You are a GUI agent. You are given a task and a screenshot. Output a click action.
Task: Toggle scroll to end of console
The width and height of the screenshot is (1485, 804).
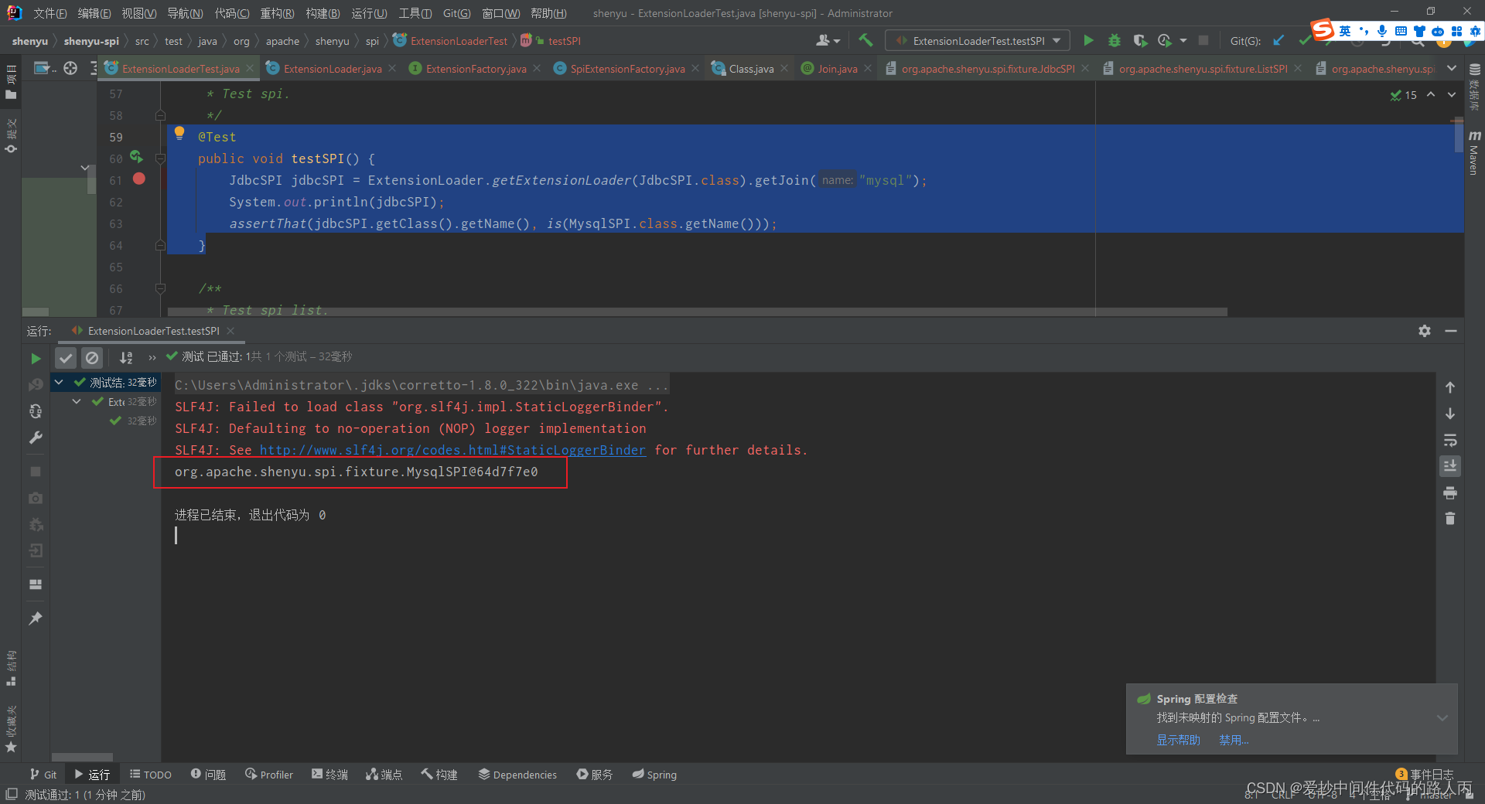point(1450,466)
